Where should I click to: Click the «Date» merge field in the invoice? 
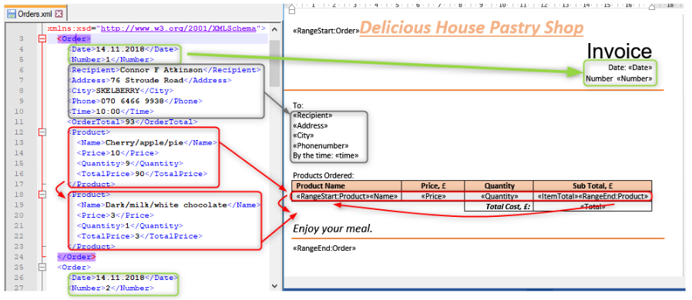pyautogui.click(x=640, y=68)
